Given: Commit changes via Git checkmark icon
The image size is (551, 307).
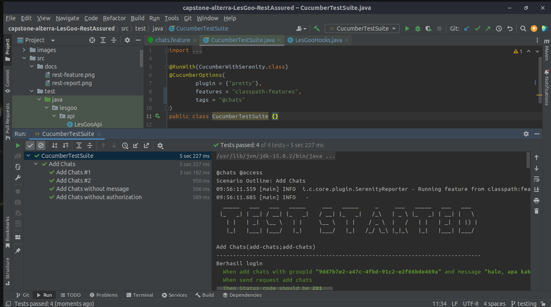Looking at the screenshot, I should (477, 28).
